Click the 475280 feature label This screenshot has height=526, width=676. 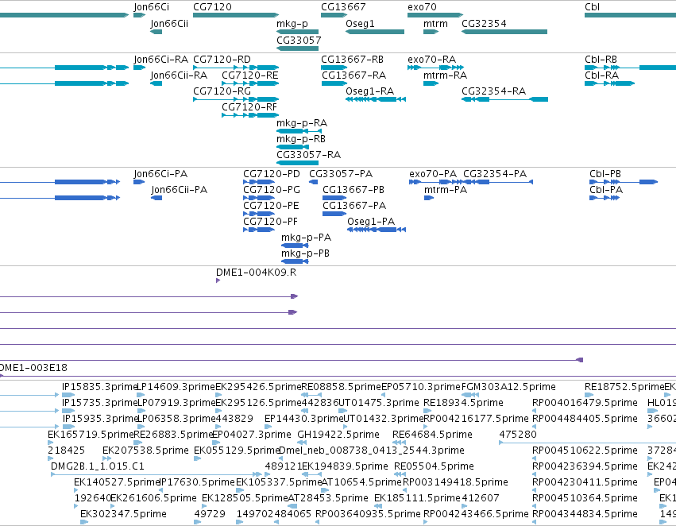518,435
